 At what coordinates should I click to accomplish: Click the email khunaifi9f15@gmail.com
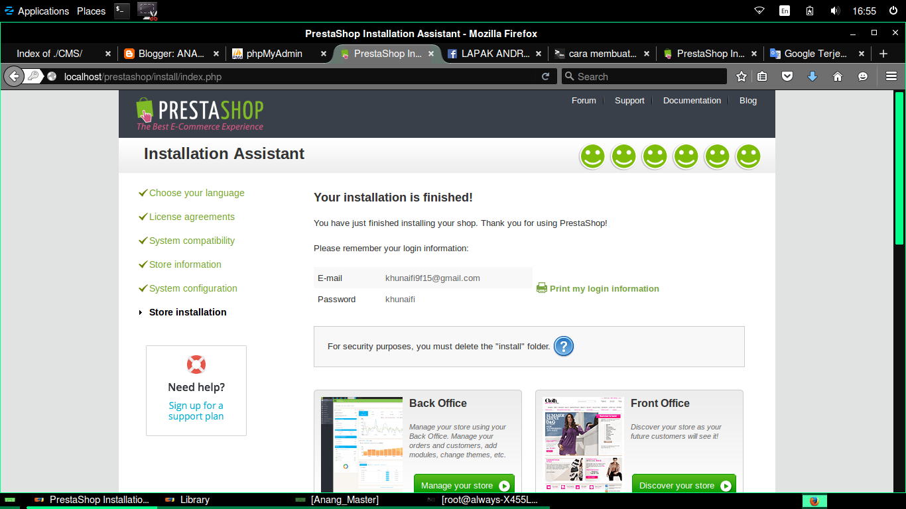tap(432, 278)
